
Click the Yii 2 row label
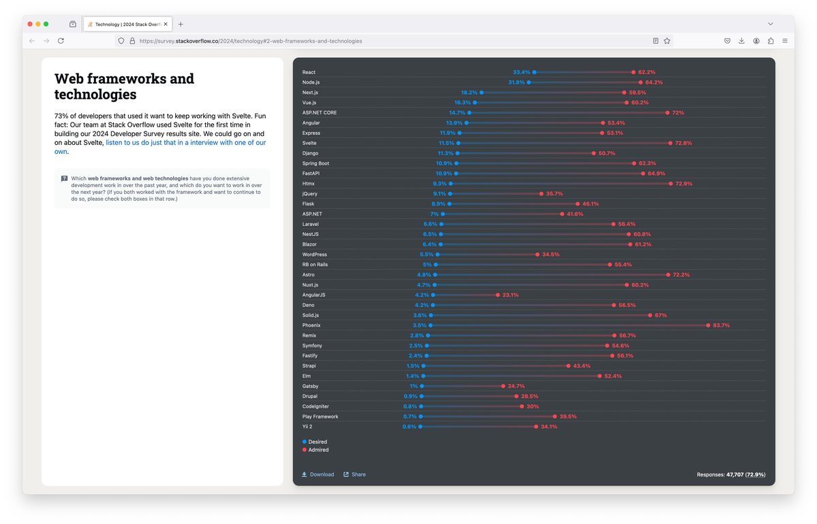point(307,427)
